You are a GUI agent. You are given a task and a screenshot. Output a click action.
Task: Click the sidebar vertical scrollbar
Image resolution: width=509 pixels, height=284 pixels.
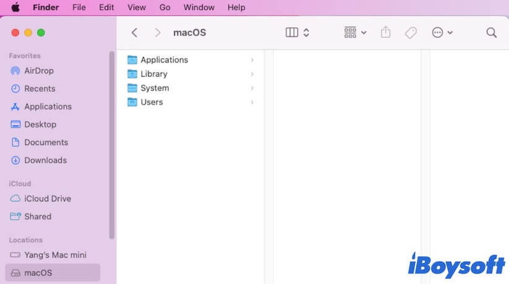point(112,145)
